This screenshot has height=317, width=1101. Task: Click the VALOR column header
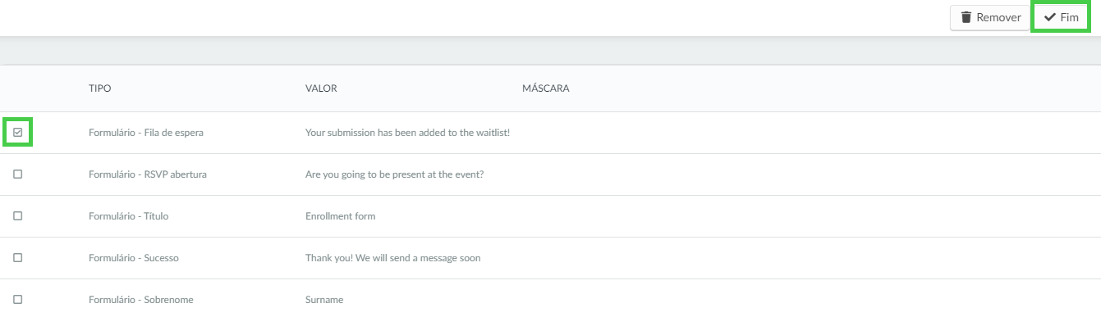pos(321,88)
